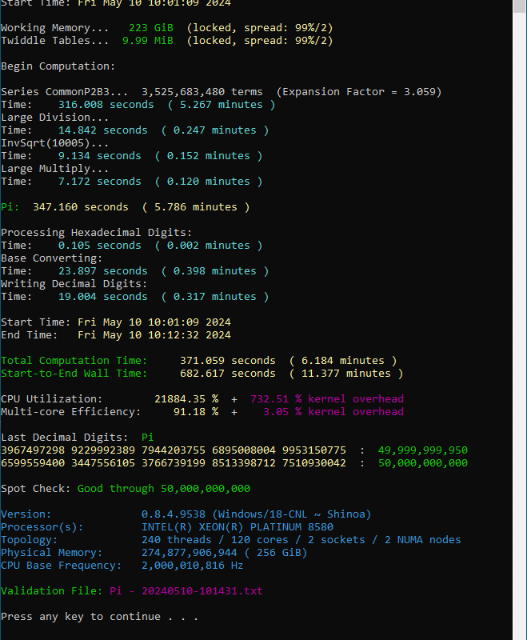Click 'Start-to-End Wall Time:' label
The image size is (527, 640).
click(74, 374)
